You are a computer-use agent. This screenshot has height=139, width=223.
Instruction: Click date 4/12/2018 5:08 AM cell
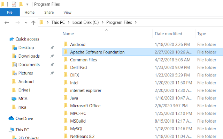pos(172,60)
